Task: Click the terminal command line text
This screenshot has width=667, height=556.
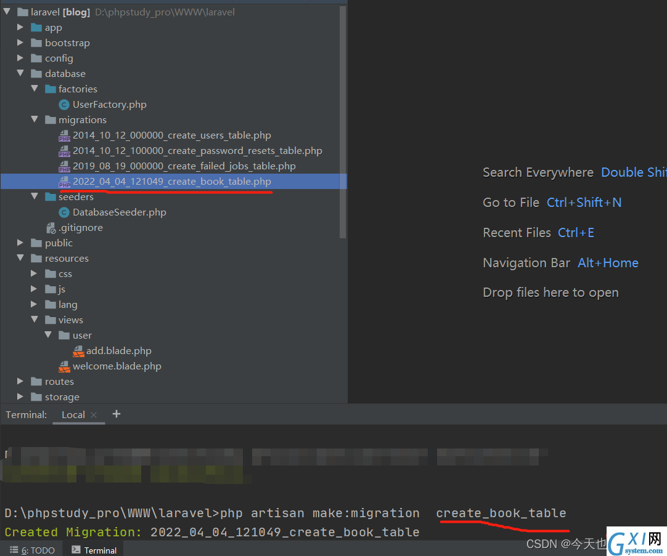Action: coord(285,513)
